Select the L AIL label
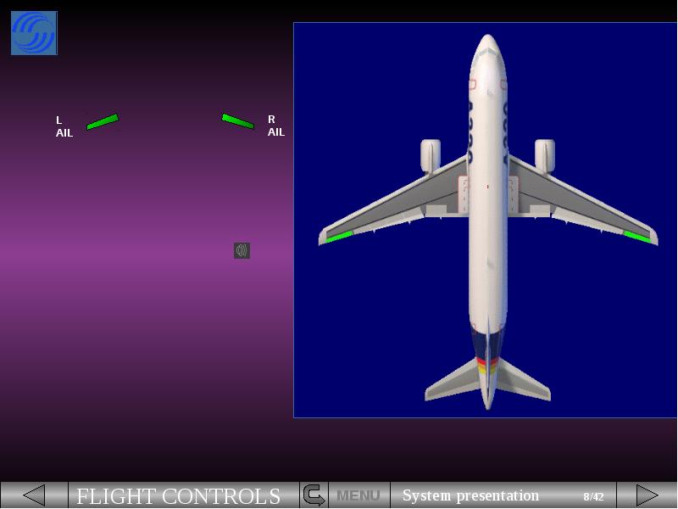 pos(64,126)
